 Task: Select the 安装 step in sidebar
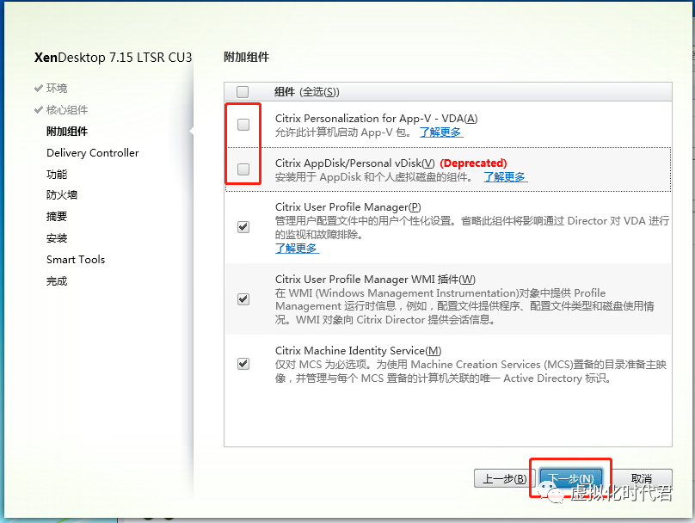pos(57,238)
